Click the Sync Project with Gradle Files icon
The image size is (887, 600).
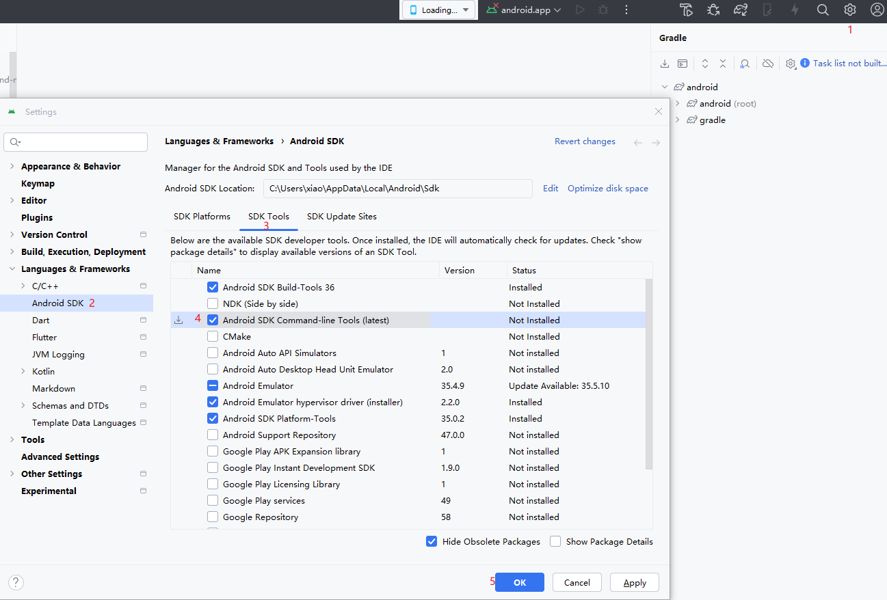pyautogui.click(x=741, y=10)
